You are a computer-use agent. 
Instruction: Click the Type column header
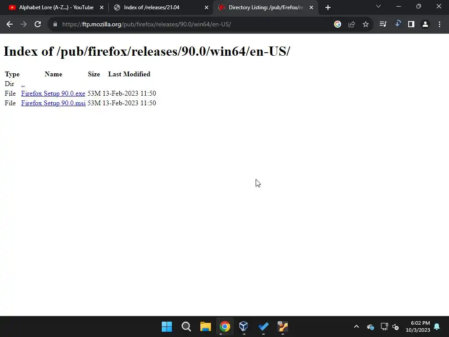coord(12,74)
